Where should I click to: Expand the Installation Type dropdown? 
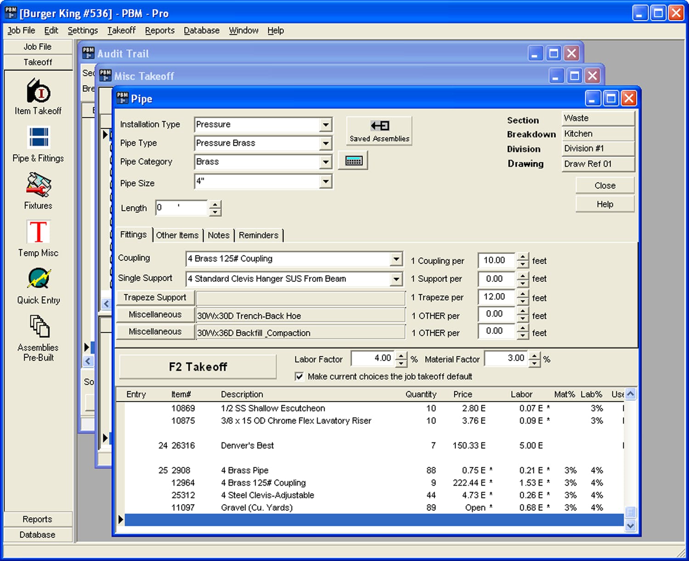(x=326, y=125)
